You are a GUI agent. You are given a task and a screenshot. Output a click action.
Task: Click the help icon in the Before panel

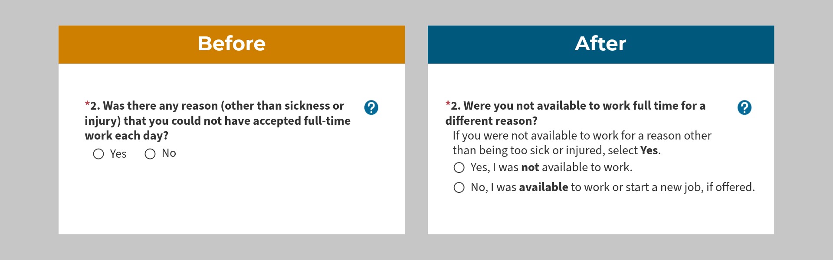click(371, 107)
